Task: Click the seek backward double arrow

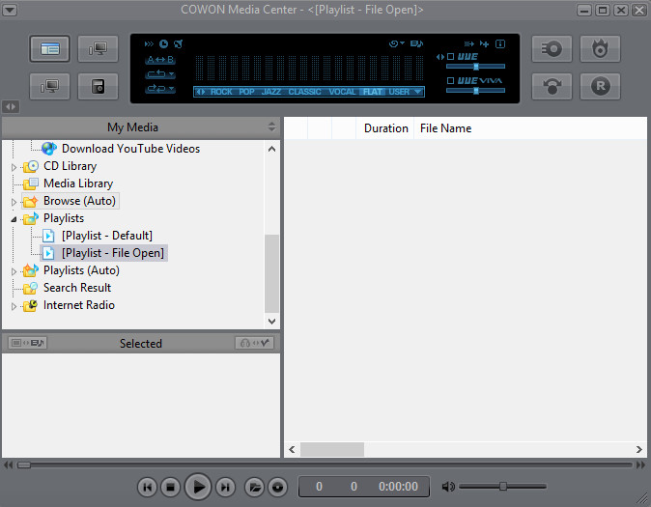Action: coord(8,465)
